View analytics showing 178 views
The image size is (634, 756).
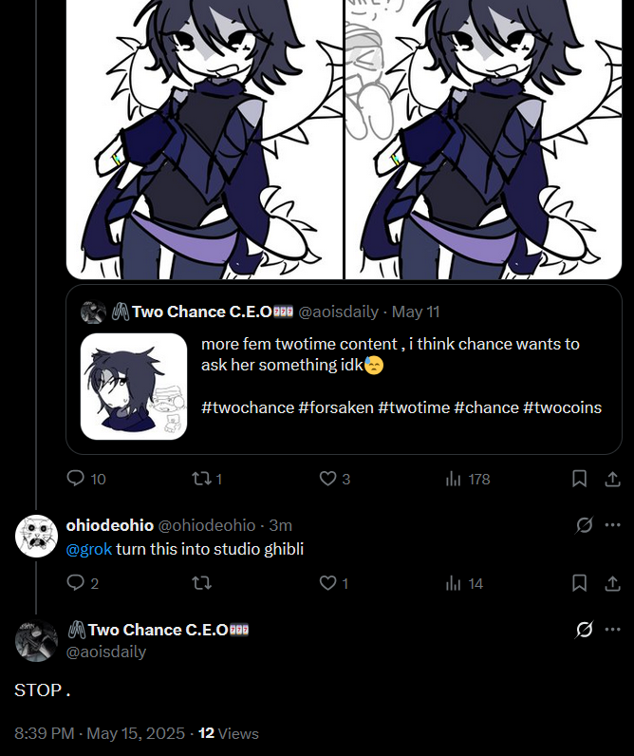[x=454, y=479]
